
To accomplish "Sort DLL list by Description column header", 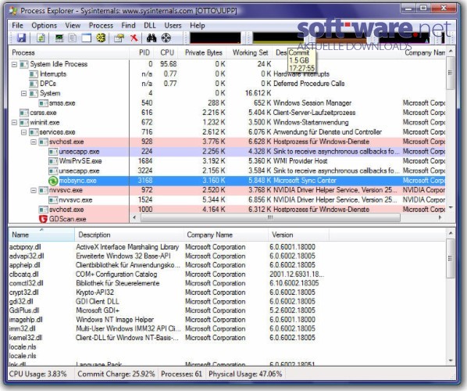I will (129, 235).
